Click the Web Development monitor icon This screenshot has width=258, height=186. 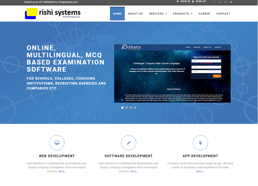57,143
